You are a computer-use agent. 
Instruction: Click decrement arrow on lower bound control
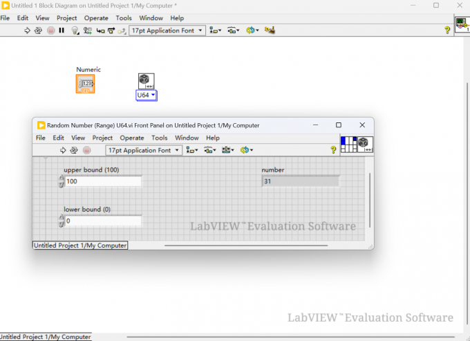pos(62,224)
